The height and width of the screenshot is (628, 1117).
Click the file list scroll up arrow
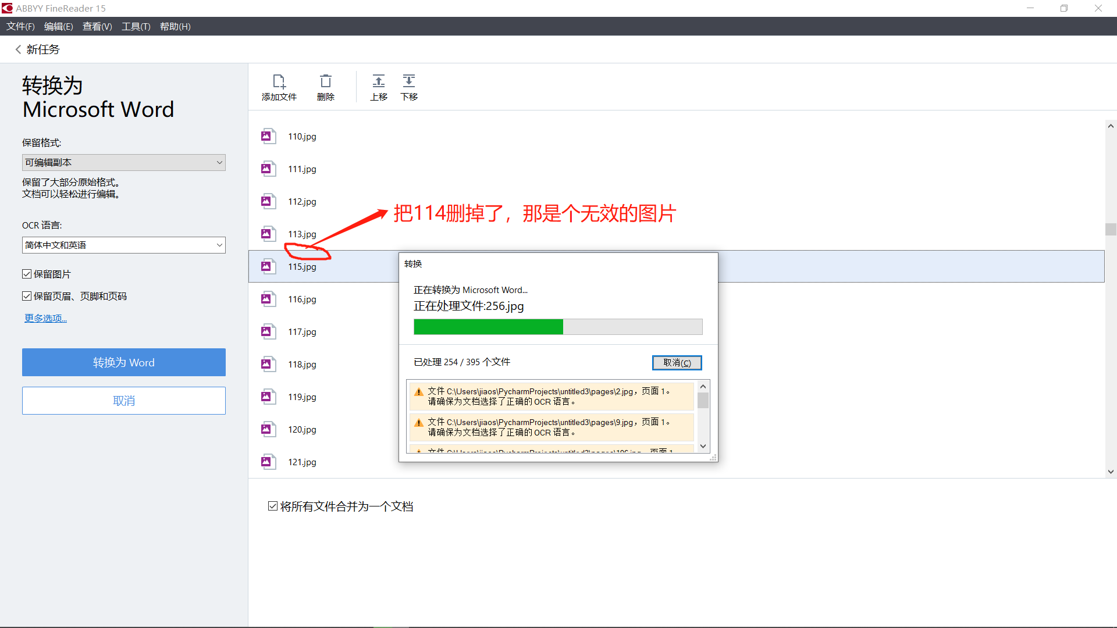(x=1111, y=126)
